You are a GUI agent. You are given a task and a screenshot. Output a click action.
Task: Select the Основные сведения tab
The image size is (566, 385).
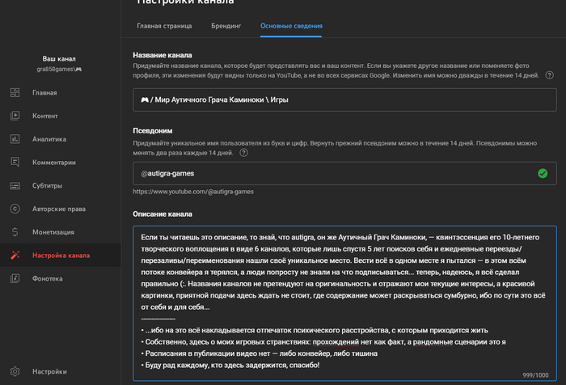coord(291,26)
